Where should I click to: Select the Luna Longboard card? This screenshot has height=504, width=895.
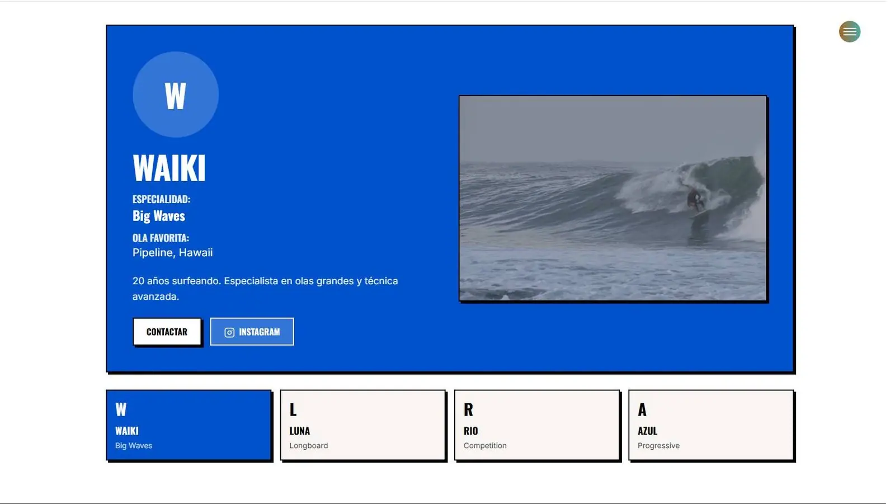coord(363,425)
